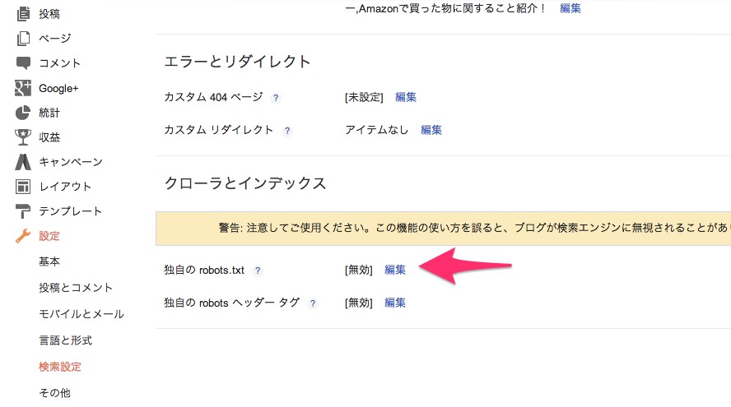This screenshot has height=407, width=731.
Task: Open the 投稿 posts icon in the sidebar
Action: click(x=23, y=14)
